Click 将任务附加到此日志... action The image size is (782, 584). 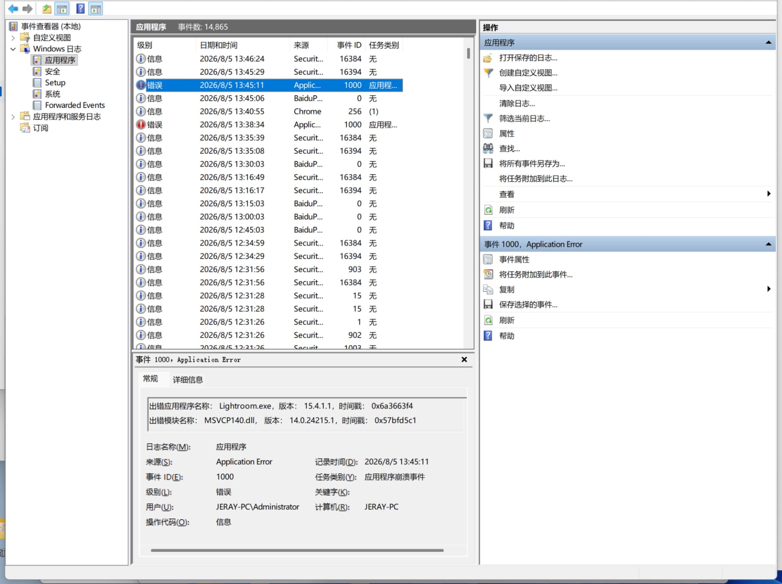pos(536,179)
